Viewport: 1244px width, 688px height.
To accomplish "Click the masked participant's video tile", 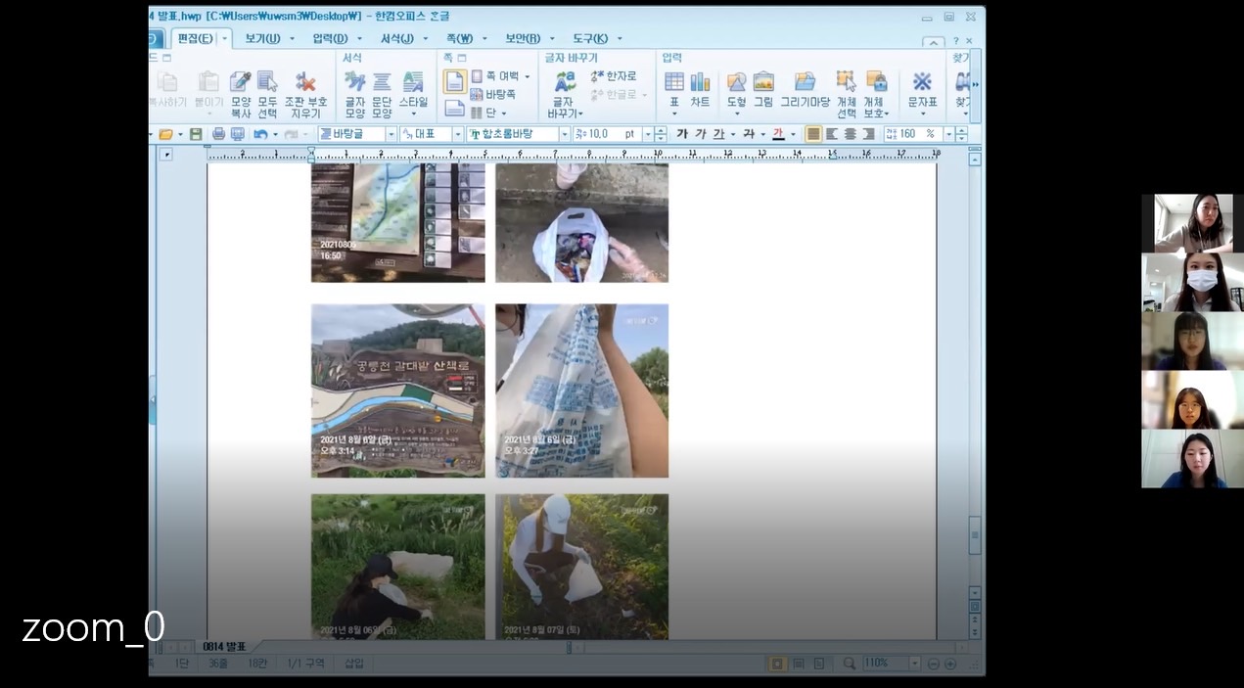I will tap(1192, 283).
